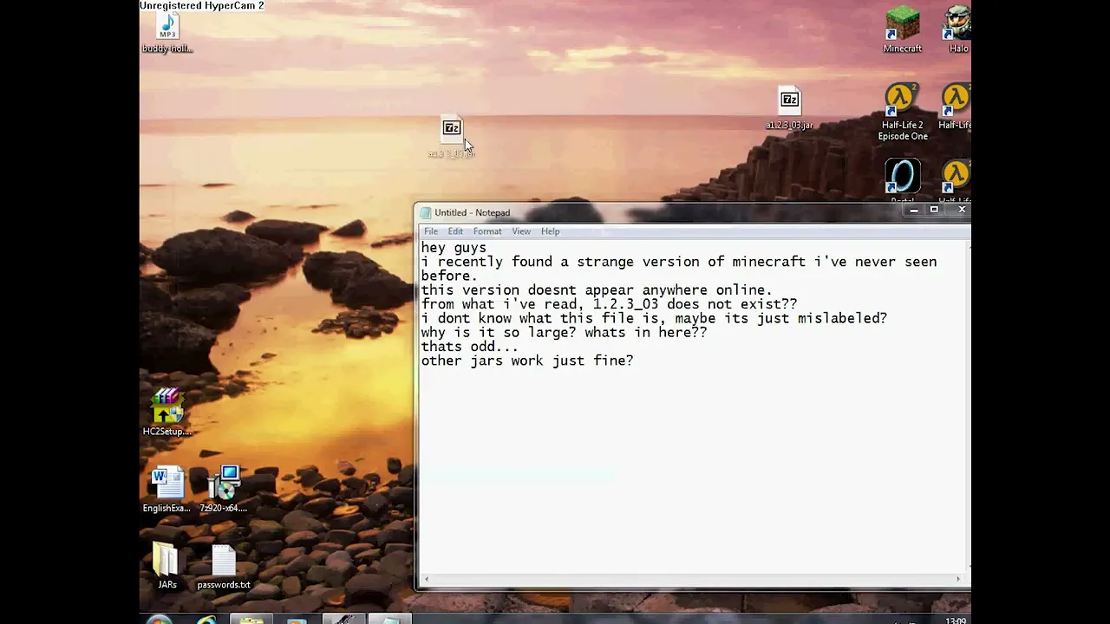Open the Notepad Edit menu
1110x624 pixels.
click(x=455, y=231)
